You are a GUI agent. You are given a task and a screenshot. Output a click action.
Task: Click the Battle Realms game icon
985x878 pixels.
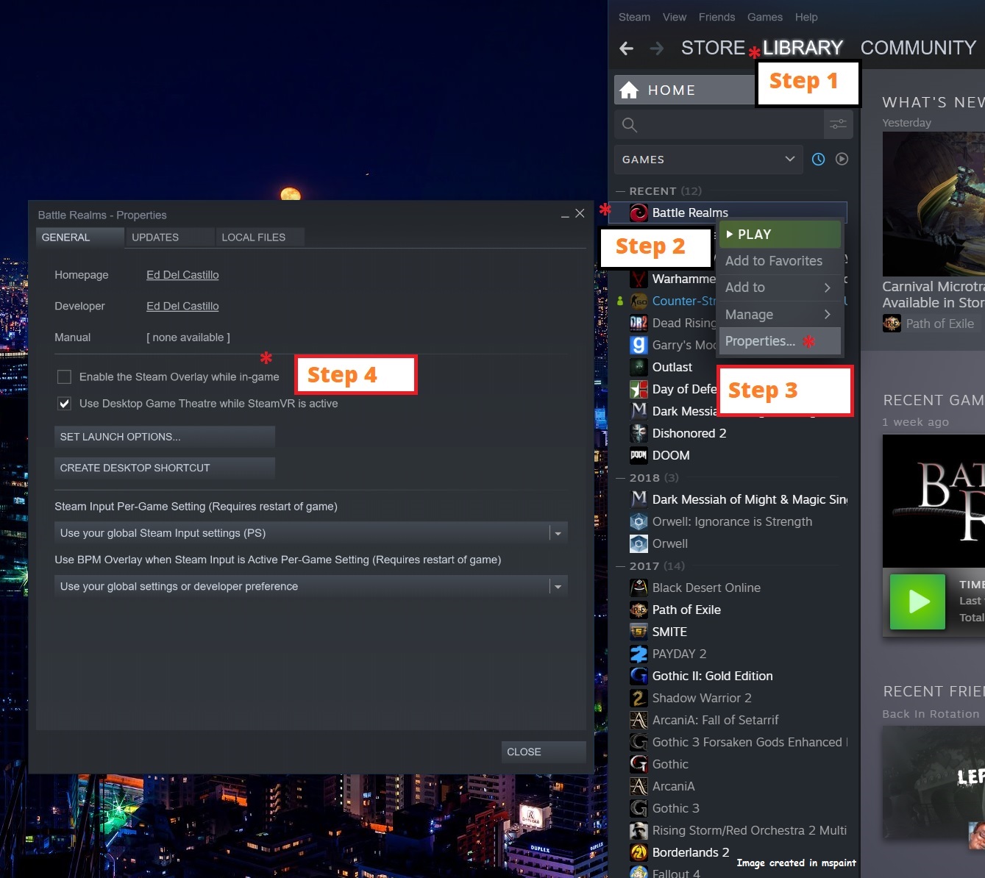coord(639,213)
